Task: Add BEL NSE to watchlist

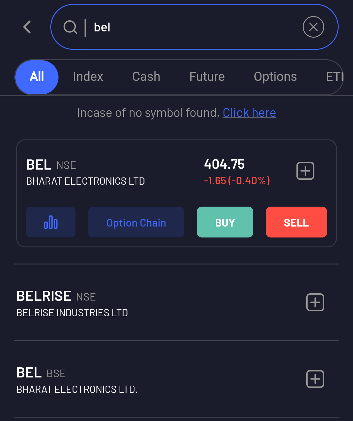Action: point(305,171)
